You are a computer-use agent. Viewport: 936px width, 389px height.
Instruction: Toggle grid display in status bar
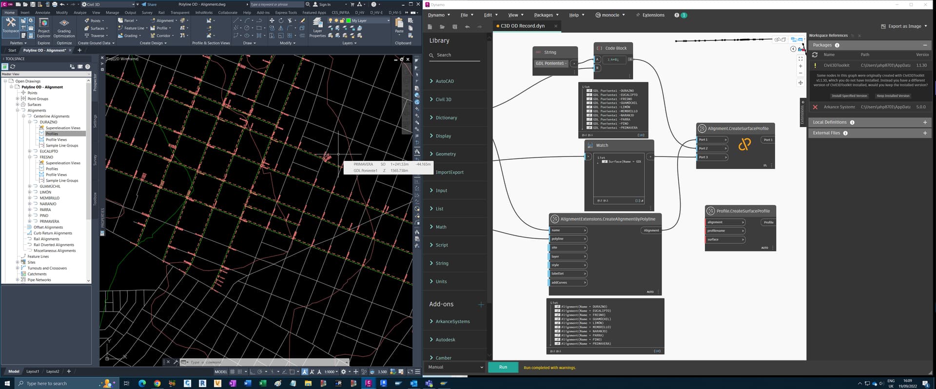point(232,372)
